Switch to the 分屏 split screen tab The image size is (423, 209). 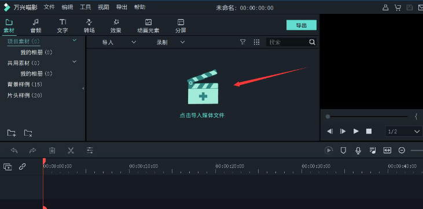(181, 26)
